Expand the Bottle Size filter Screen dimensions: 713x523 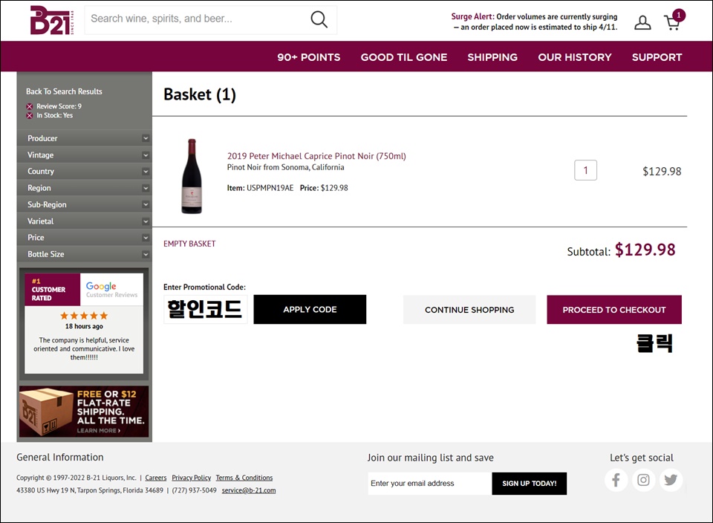click(85, 254)
